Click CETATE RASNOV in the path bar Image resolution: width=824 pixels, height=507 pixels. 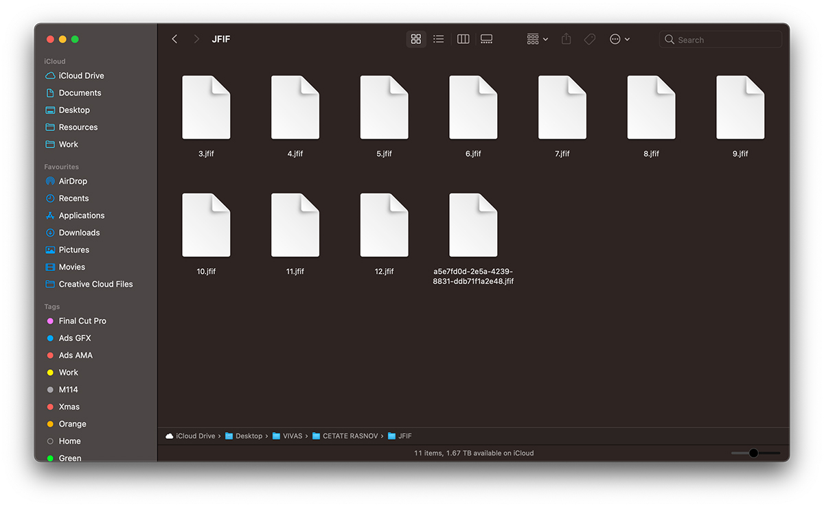click(350, 436)
